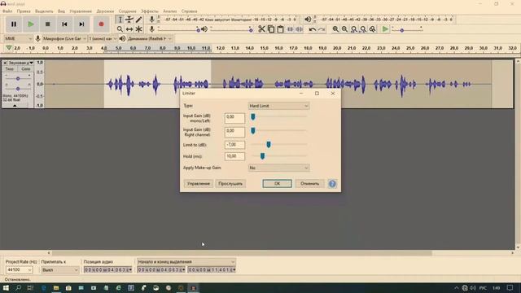Open the MME audio host dropdown
Viewport: 521px width, 293px height.
(18, 38)
